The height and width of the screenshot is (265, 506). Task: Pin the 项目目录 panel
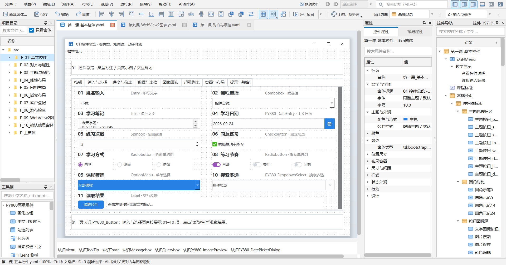(x=46, y=23)
